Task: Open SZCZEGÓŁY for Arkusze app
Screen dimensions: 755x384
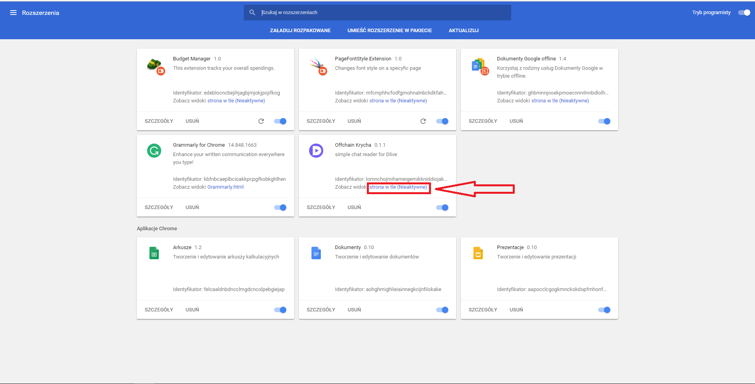Action: click(x=159, y=310)
